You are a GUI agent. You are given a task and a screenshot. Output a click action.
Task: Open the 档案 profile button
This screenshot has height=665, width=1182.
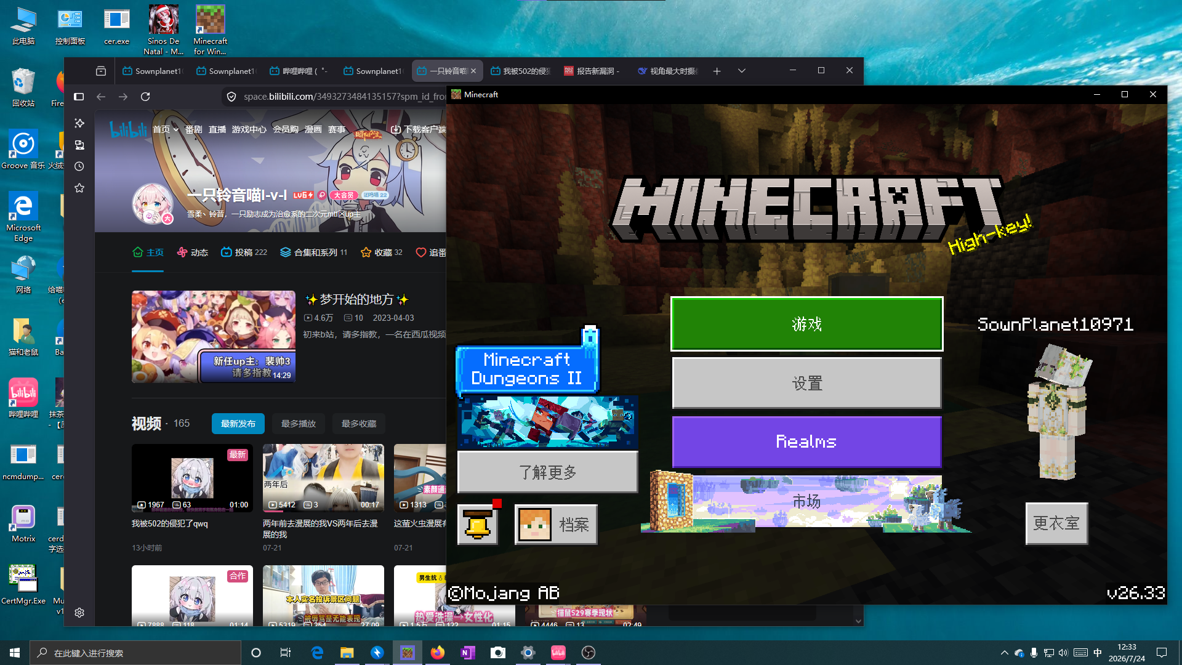pyautogui.click(x=556, y=524)
